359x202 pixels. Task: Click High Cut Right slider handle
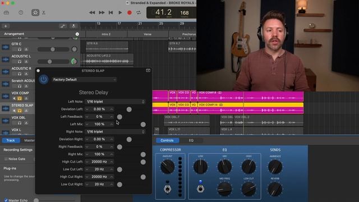[x=143, y=177]
